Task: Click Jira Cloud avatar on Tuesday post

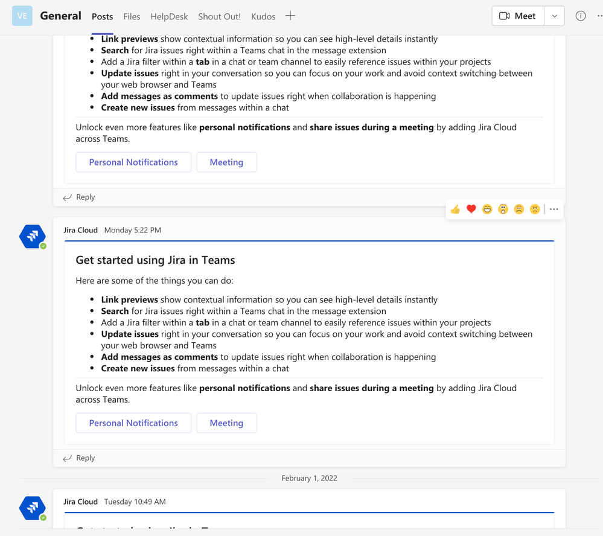Action: tap(33, 508)
